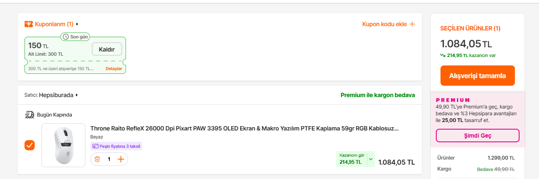Click the Premium ile kargon bedava text

pos(378,95)
